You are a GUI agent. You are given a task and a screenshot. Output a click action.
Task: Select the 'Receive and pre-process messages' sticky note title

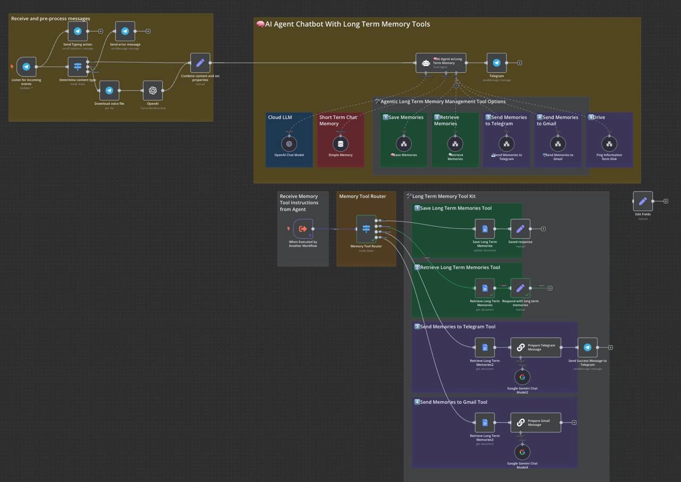click(51, 19)
